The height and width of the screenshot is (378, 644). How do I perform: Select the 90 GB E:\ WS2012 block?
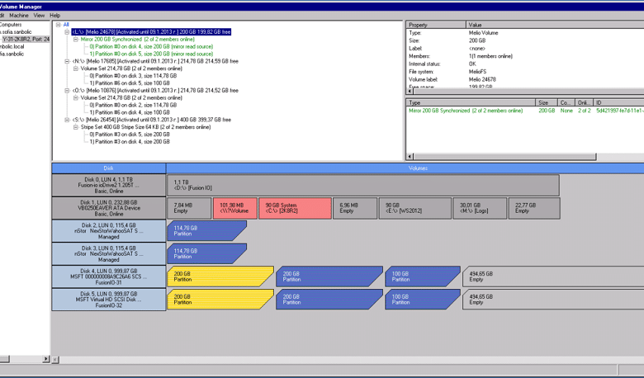tap(414, 208)
